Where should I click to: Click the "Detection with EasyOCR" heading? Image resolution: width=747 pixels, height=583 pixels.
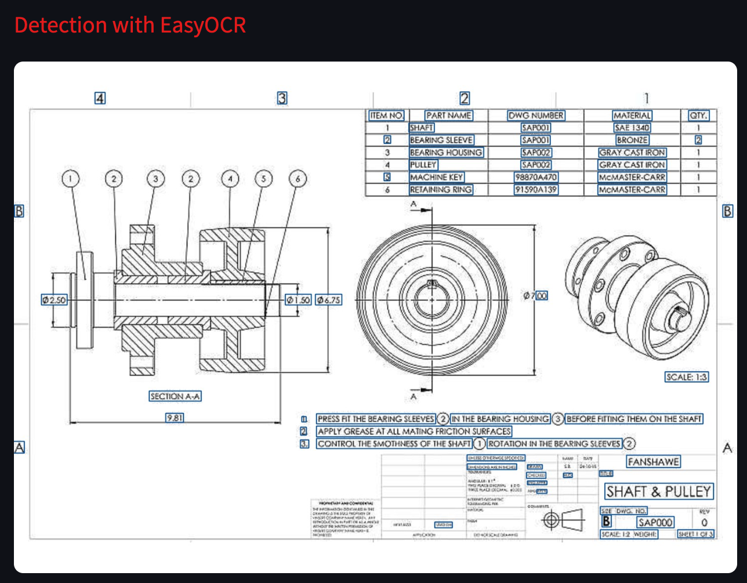[130, 25]
